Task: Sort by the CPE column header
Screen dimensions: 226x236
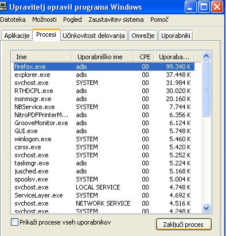Action: [x=145, y=57]
